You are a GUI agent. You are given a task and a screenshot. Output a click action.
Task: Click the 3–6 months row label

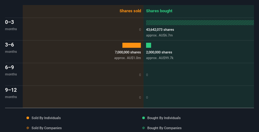[11, 48]
